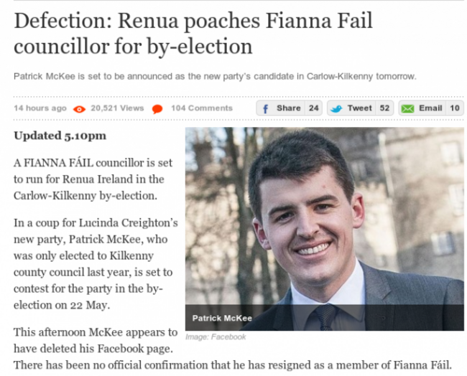Viewport: 467px width, 376px height.
Task: Click the Twitter bird icon
Action: click(x=336, y=109)
